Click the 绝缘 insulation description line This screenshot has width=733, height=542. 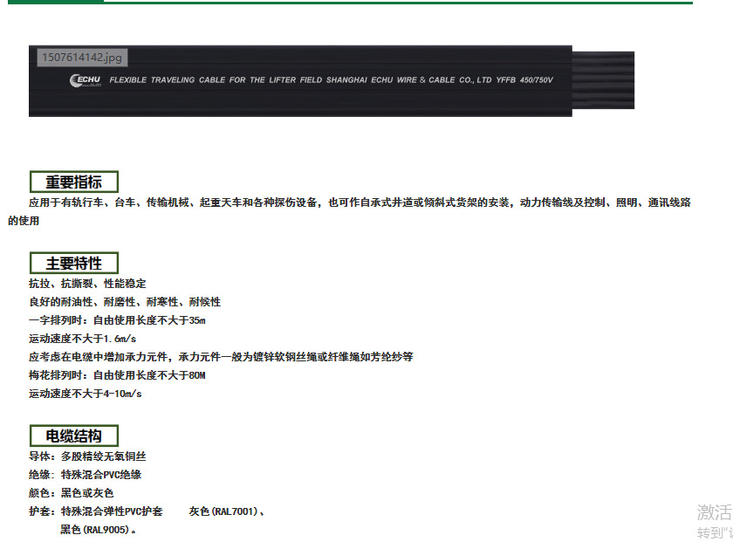tap(87, 475)
